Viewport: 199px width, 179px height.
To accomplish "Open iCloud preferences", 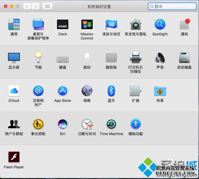I will (x=14, y=91).
